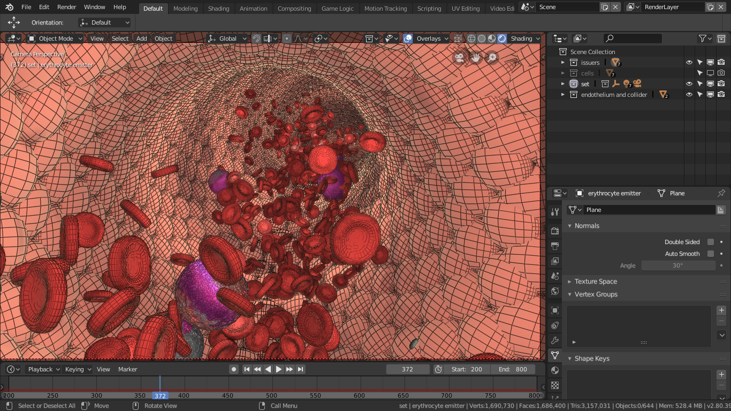
Task: Click the current frame field showing 372
Action: click(408, 369)
